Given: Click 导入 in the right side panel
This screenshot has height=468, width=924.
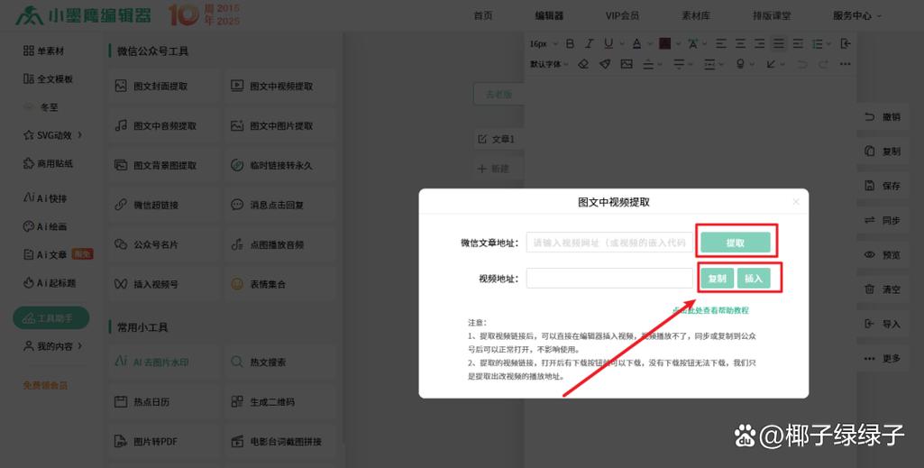Looking at the screenshot, I should [883, 324].
